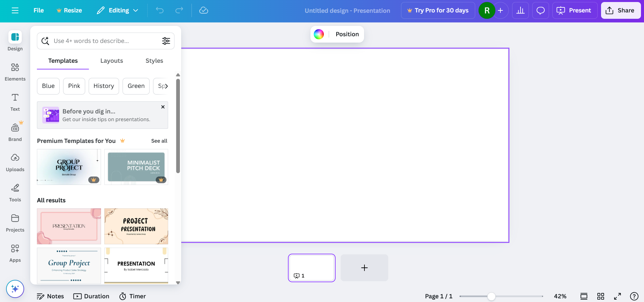Click the Share button
Image resolution: width=644 pixels, height=302 pixels.
[x=621, y=10]
